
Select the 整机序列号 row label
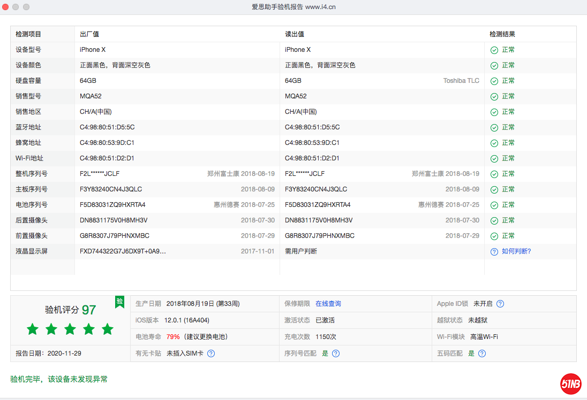click(x=32, y=174)
